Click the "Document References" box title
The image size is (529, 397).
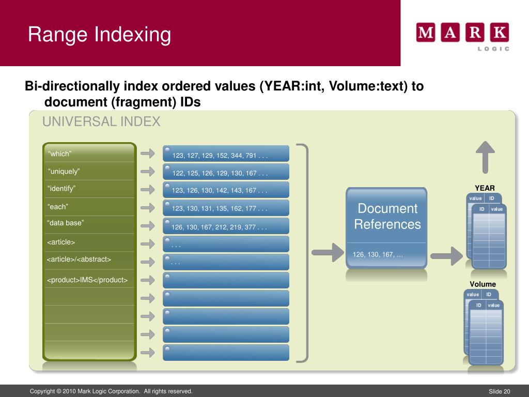(x=387, y=216)
